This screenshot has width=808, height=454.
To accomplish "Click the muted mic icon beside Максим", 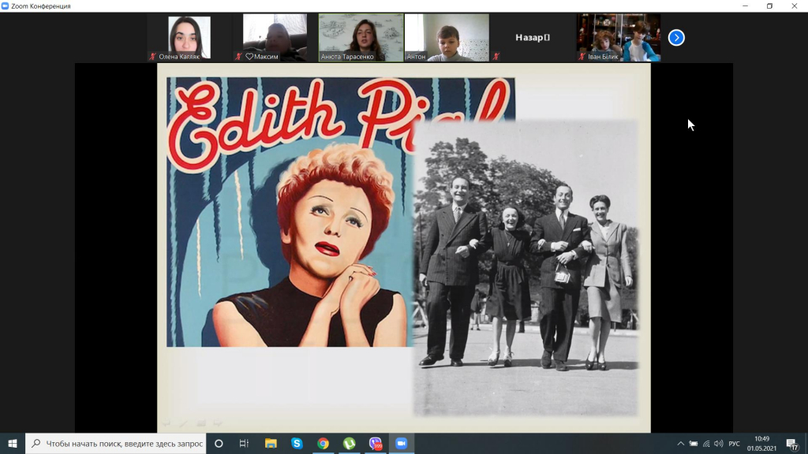I will [238, 57].
